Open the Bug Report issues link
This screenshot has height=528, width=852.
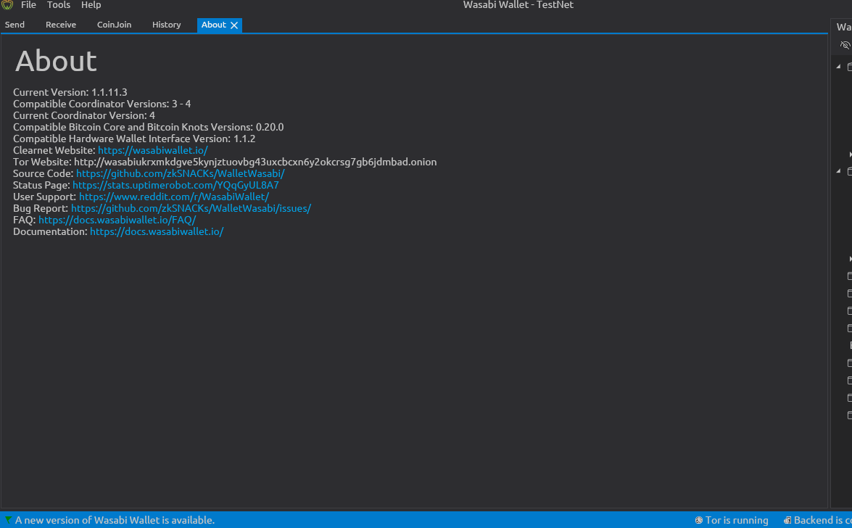(191, 208)
